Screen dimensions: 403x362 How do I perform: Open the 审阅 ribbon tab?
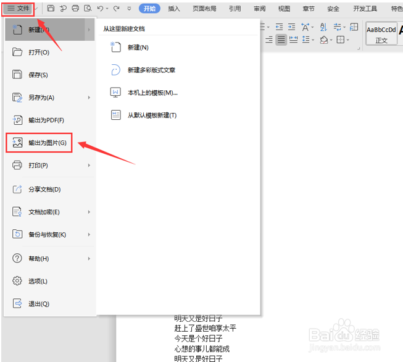pyautogui.click(x=260, y=9)
